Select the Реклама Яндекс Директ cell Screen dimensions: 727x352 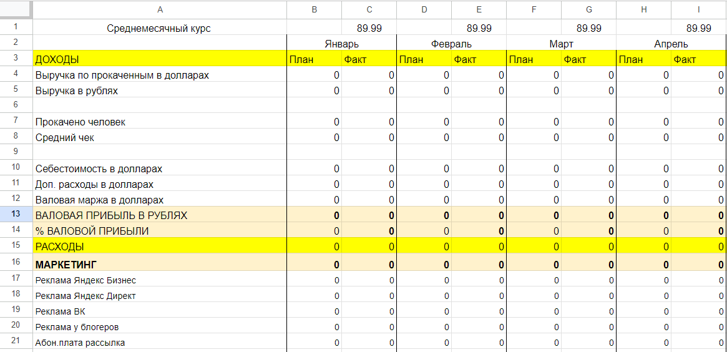click(x=160, y=295)
